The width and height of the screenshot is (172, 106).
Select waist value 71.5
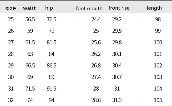[30, 89]
